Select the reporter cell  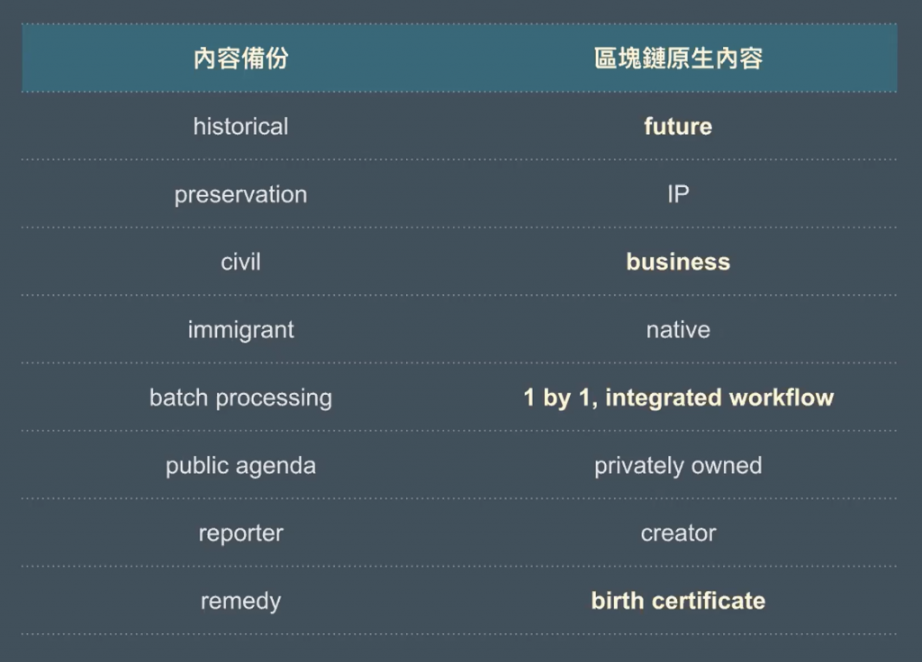241,533
